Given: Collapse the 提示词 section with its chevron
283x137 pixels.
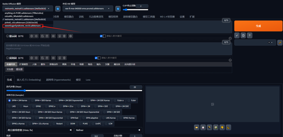Looking at the screenshot, I should click(x=8, y=36).
